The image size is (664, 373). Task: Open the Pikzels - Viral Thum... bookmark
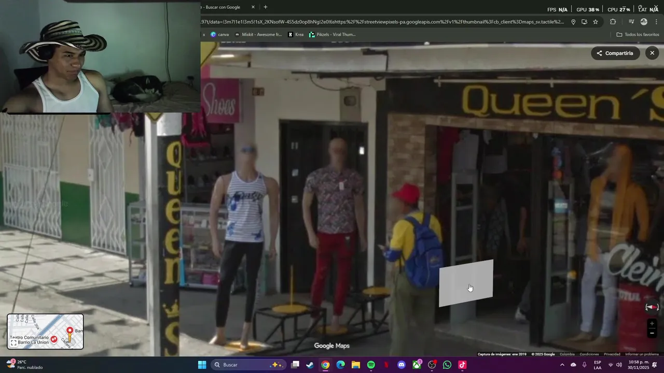click(x=333, y=35)
